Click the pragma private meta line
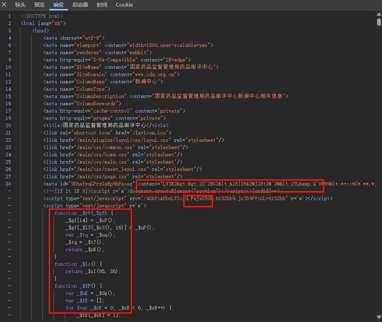 pyautogui.click(x=105, y=118)
